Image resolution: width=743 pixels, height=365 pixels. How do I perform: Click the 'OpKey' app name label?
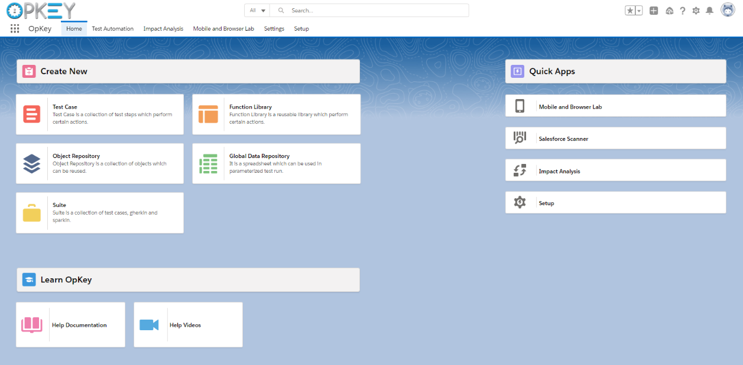40,28
